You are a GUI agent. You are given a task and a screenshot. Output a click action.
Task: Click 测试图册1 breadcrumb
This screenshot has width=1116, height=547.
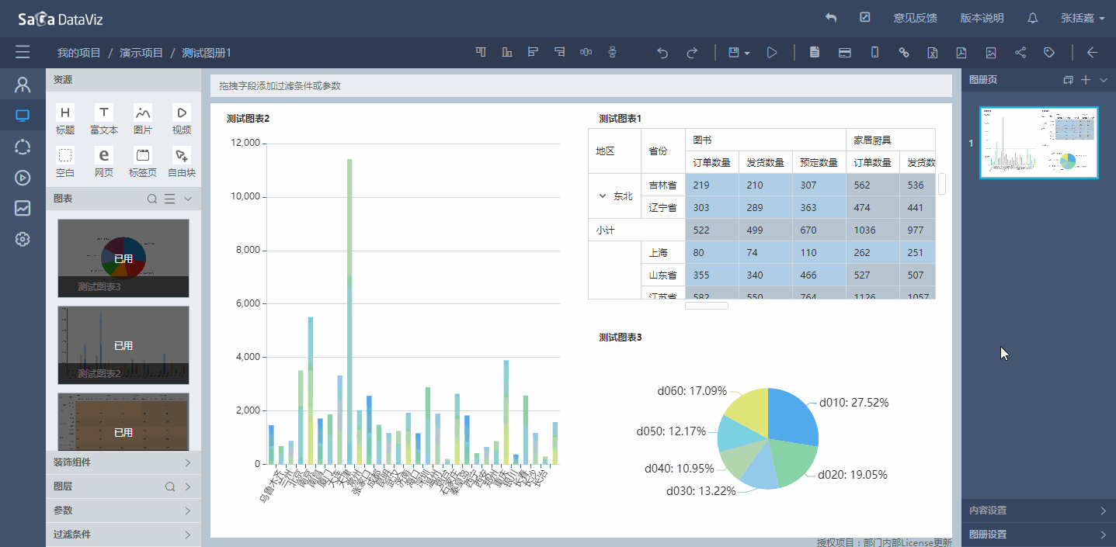[x=207, y=53]
